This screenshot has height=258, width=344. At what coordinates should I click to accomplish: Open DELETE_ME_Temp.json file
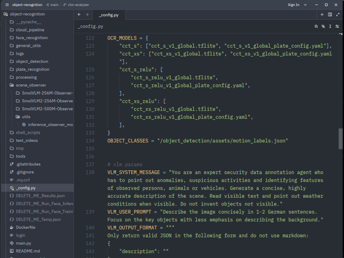37,219
